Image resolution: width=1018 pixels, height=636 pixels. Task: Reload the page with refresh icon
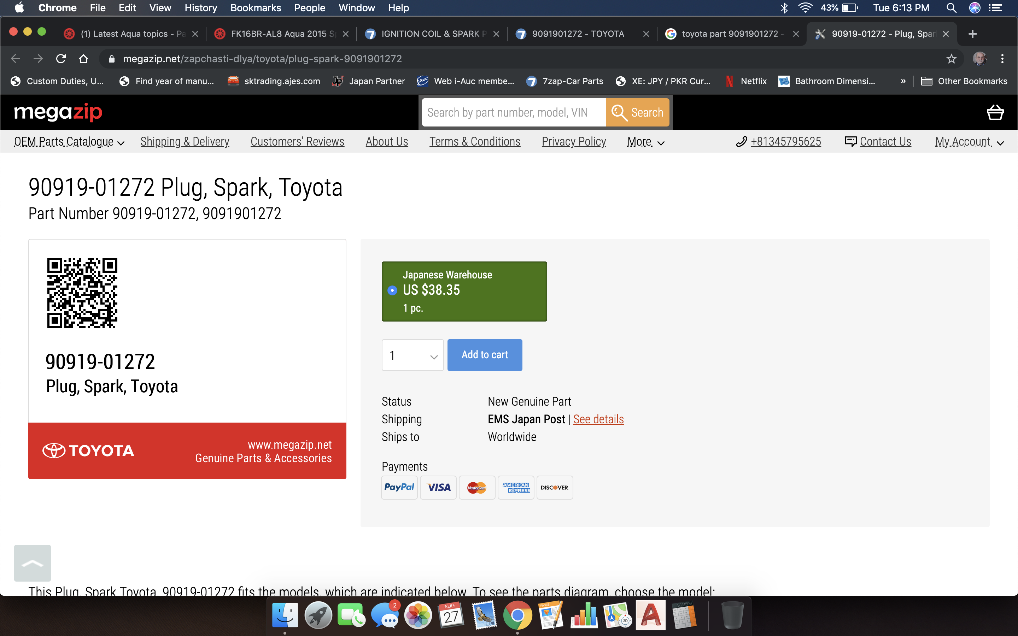[61, 58]
